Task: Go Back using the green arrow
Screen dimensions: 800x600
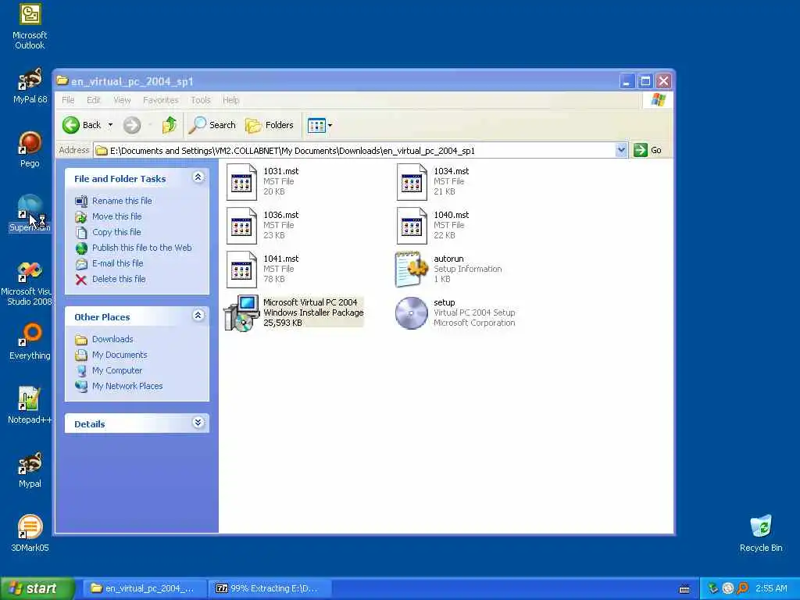Action: pyautogui.click(x=81, y=125)
